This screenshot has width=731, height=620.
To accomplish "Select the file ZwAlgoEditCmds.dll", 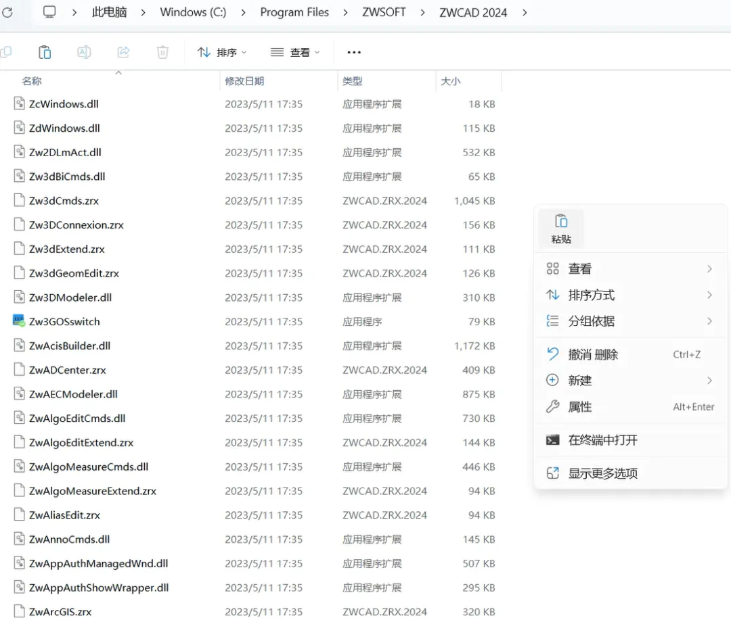I will [77, 419].
